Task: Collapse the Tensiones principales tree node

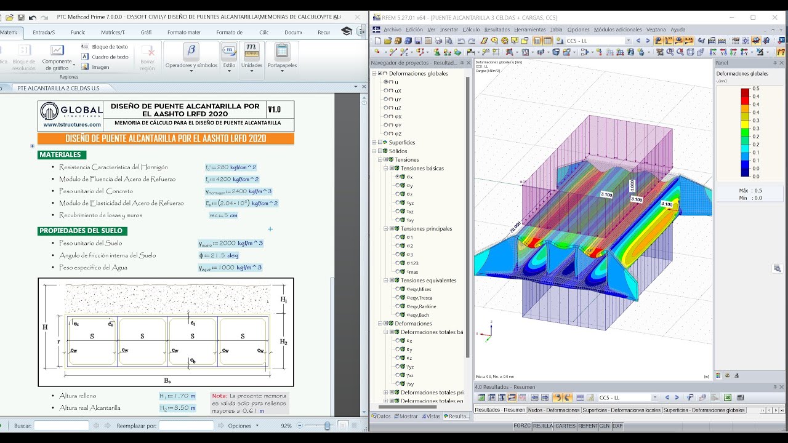Action: pyautogui.click(x=385, y=228)
